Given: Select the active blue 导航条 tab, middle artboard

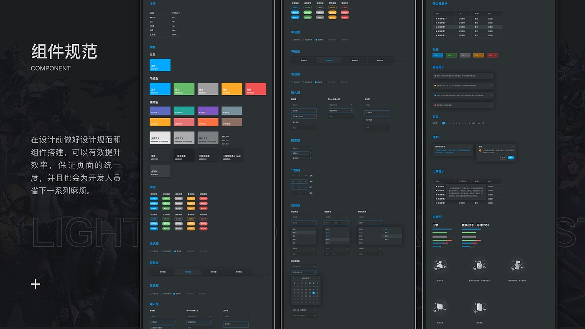Looking at the screenshot, I should 329,61.
